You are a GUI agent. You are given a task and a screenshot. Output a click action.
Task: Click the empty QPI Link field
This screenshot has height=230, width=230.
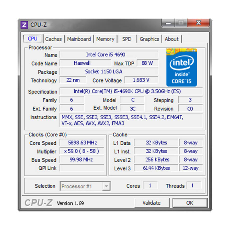[x=82, y=168]
